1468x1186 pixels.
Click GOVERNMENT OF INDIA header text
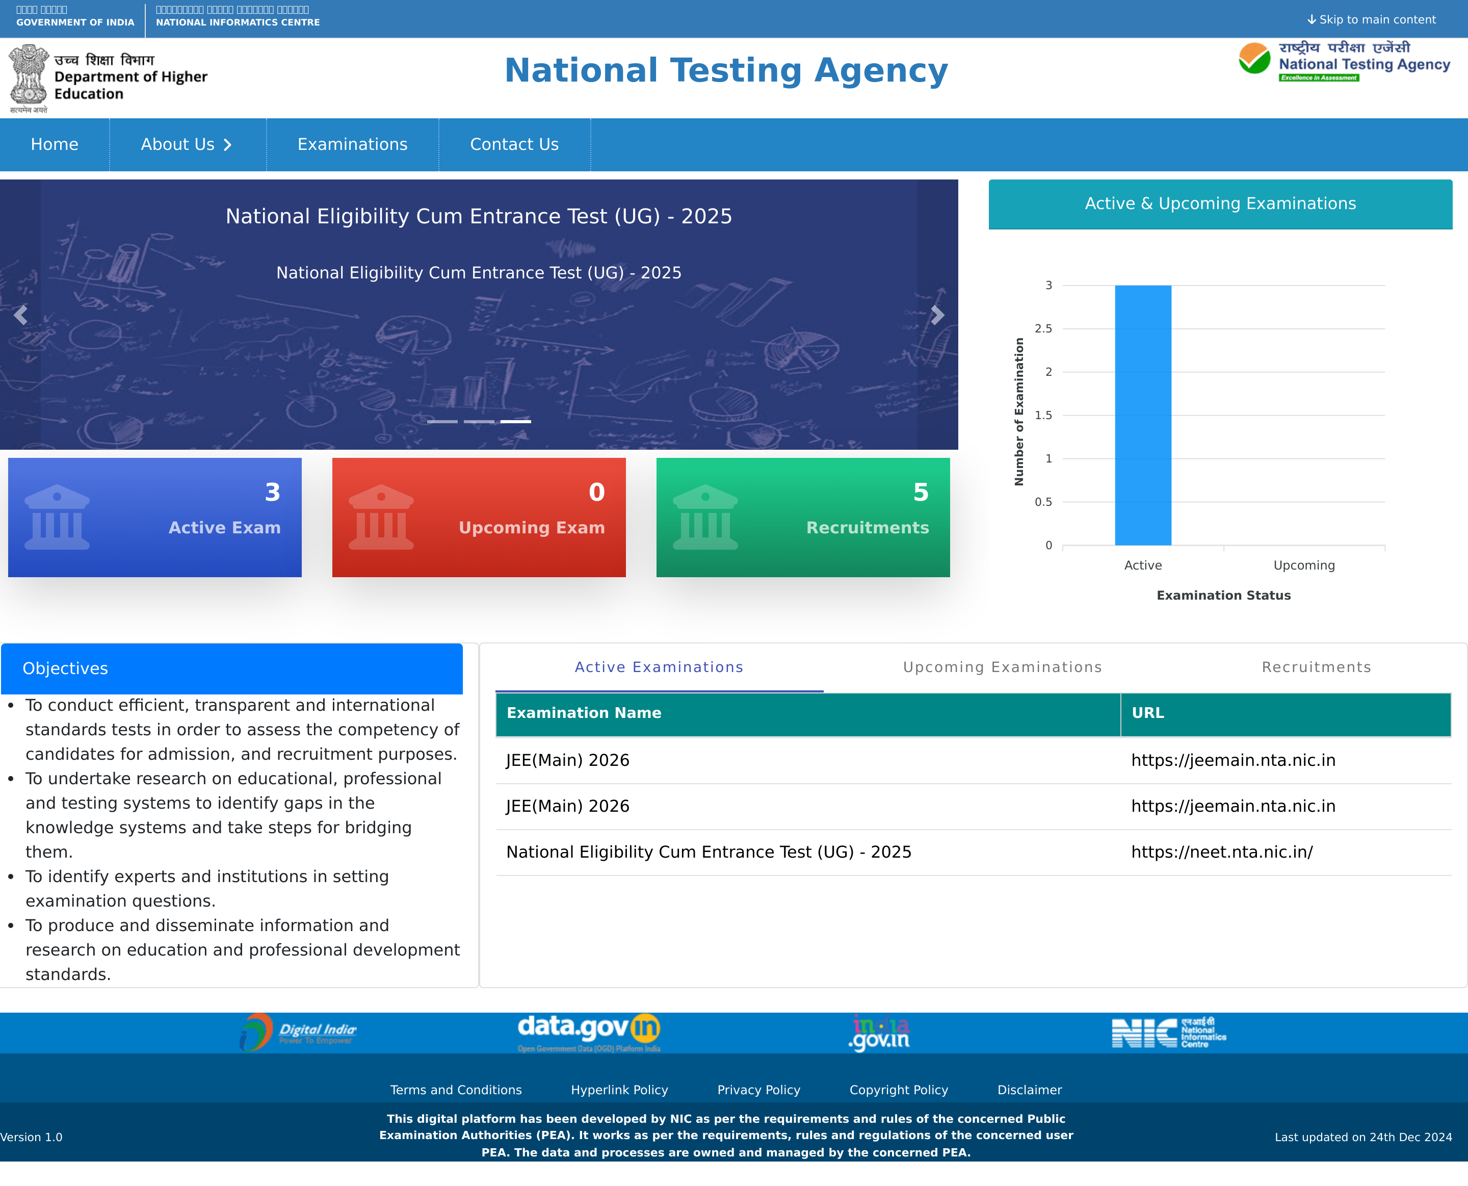[75, 22]
